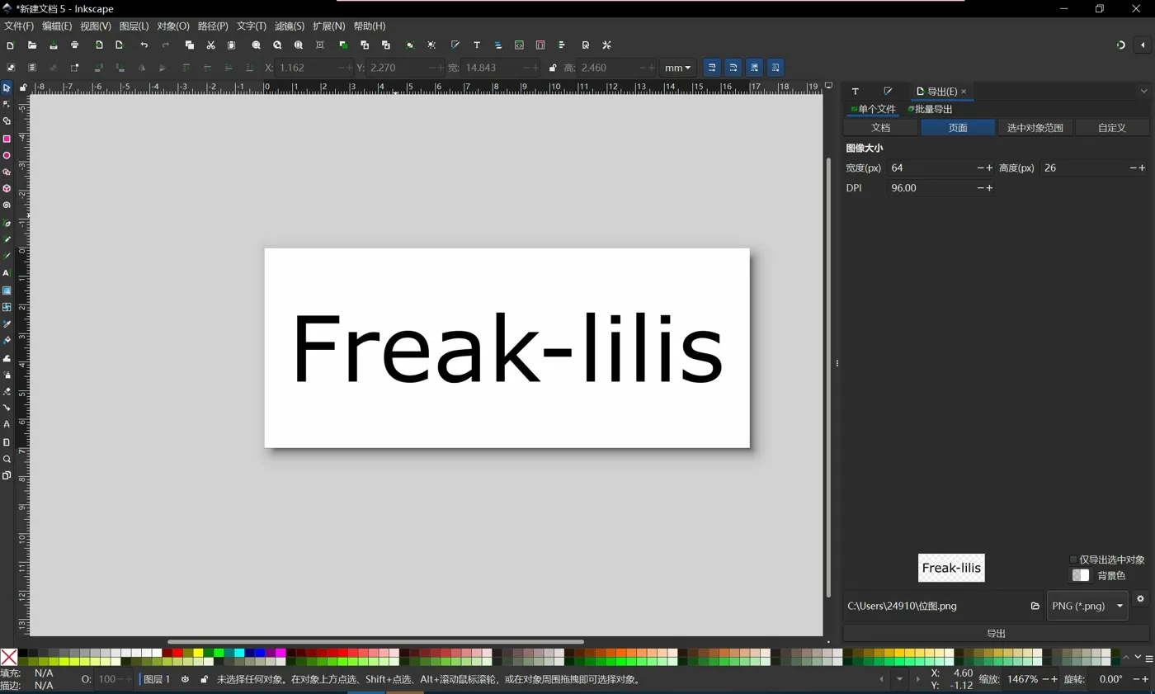This screenshot has height=694, width=1155.
Task: Paste from clipboard icon
Action: point(232,45)
